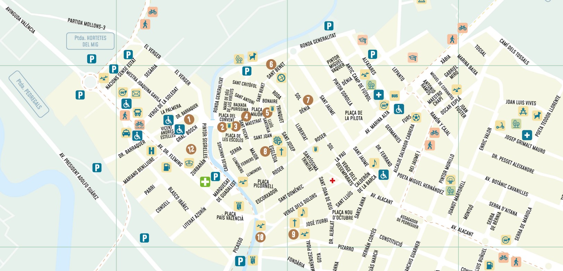Select the BUS station icon
Viewport: 563px width, 271px height.
click(395, 96)
